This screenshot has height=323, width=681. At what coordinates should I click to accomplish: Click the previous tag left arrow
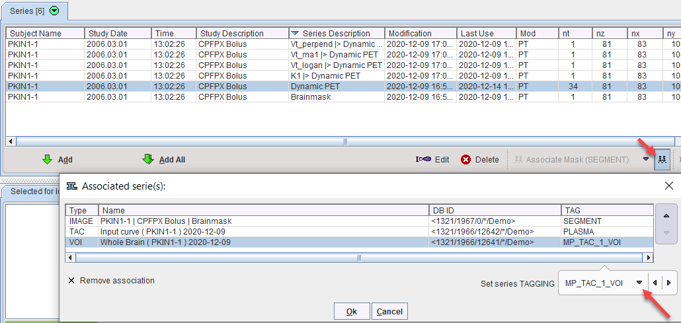click(x=655, y=283)
